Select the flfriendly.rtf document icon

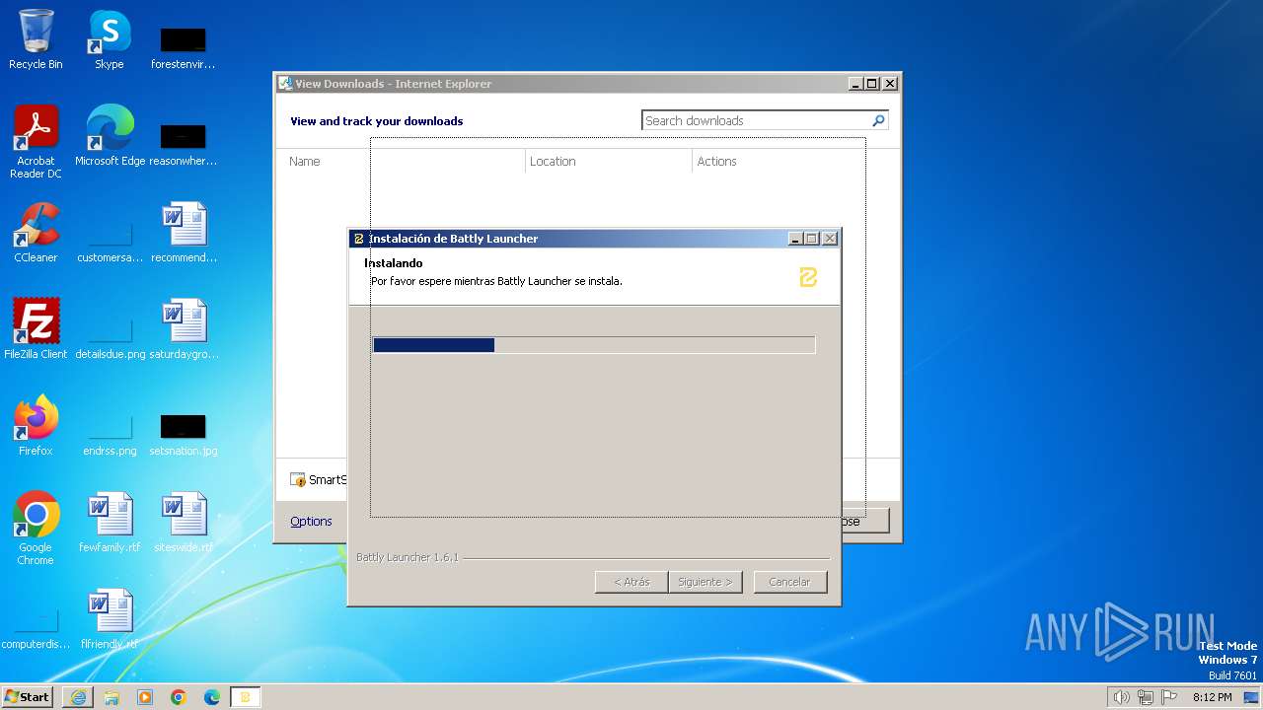click(x=110, y=619)
